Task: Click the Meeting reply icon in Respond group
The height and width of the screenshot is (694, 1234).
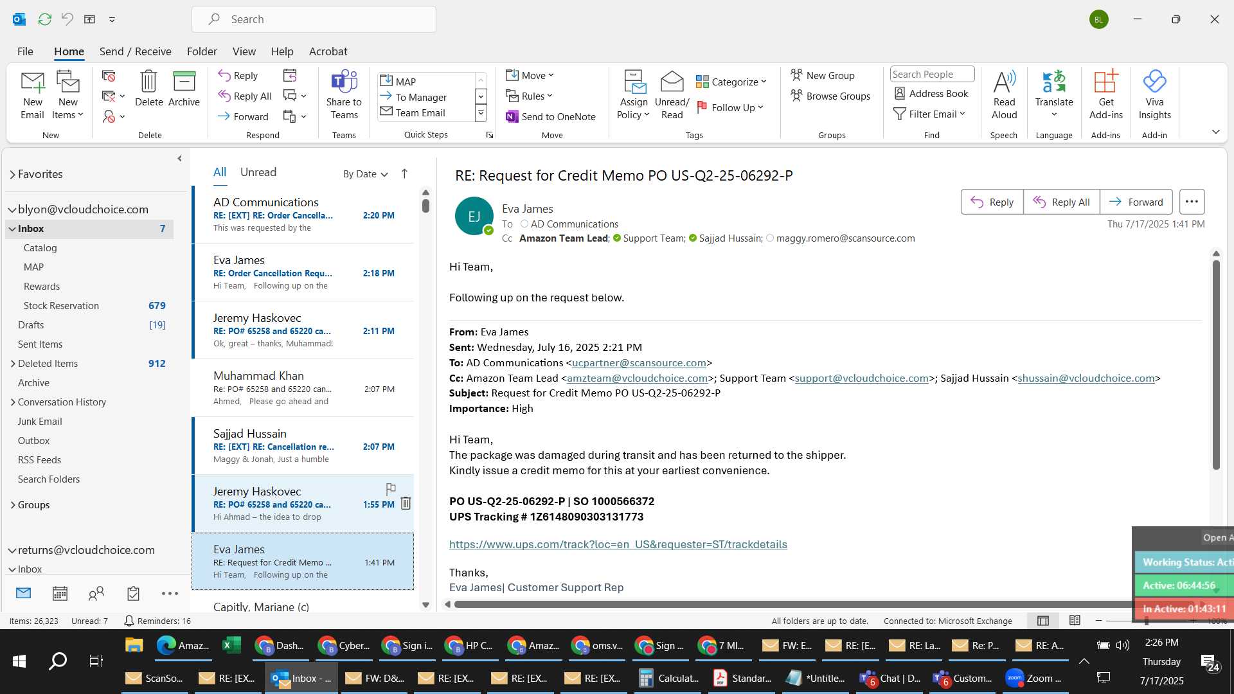Action: click(x=290, y=75)
